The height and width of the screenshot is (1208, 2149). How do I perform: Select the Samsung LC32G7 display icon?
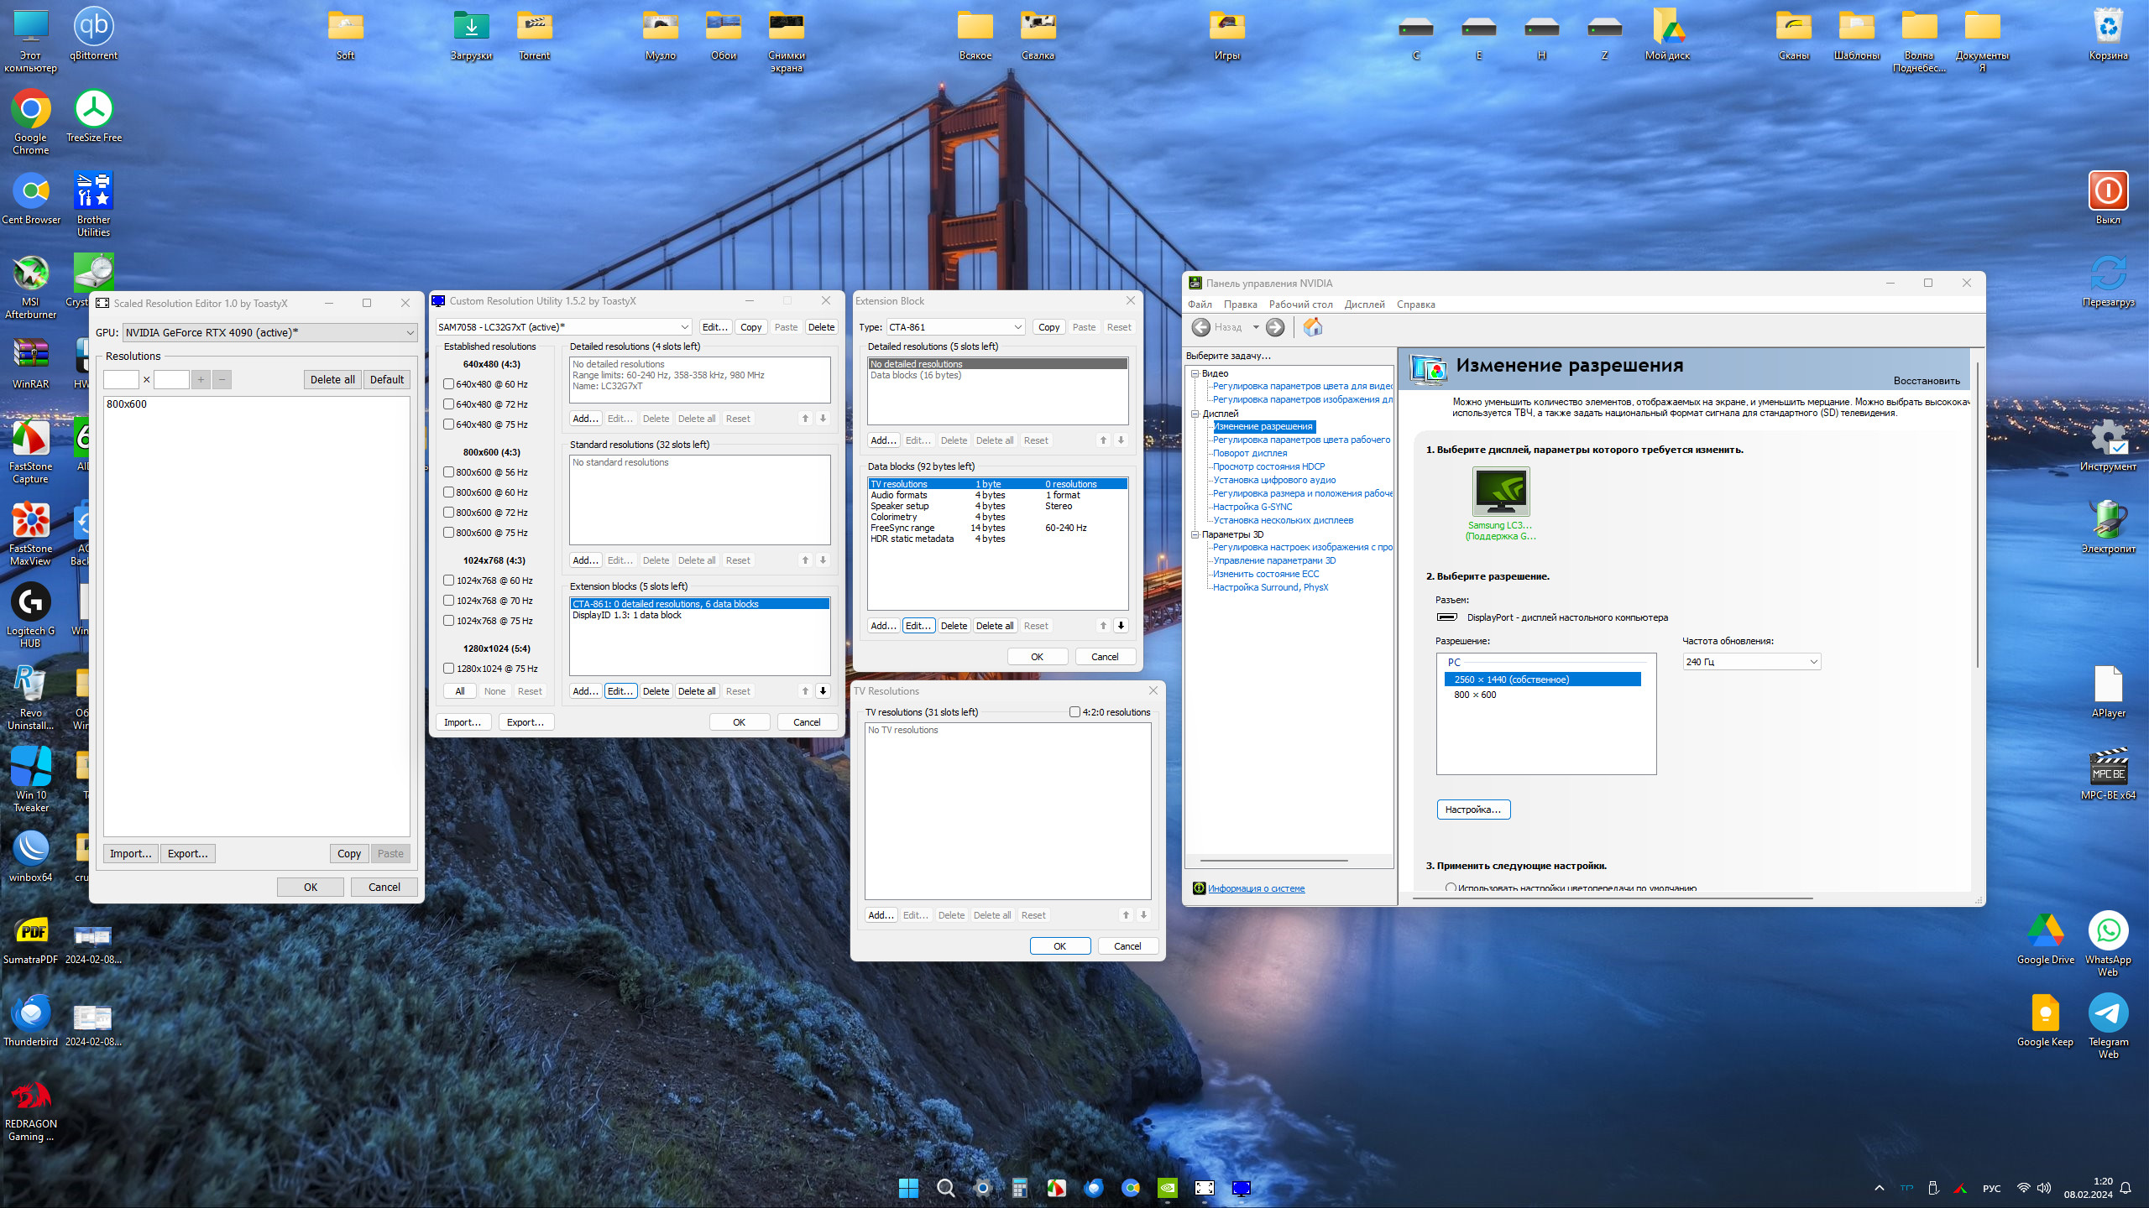pyautogui.click(x=1501, y=492)
